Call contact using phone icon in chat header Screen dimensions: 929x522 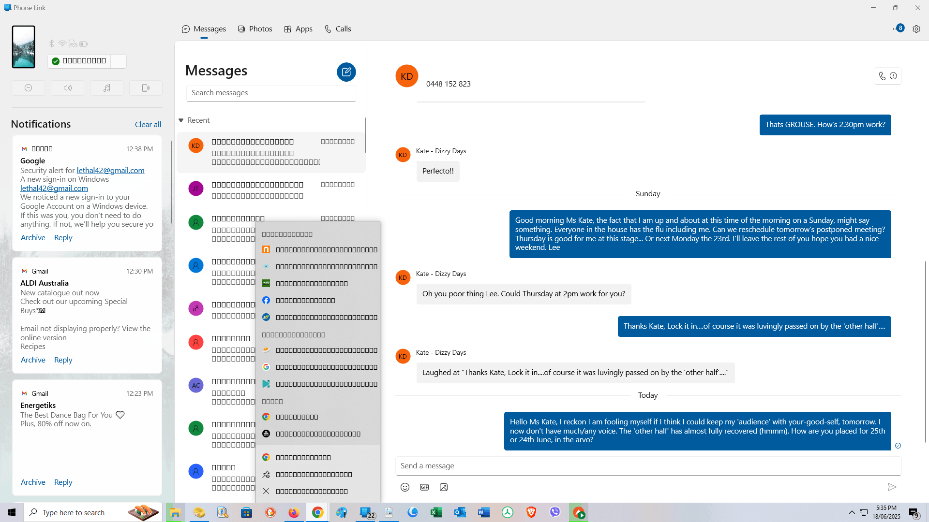pyautogui.click(x=882, y=76)
